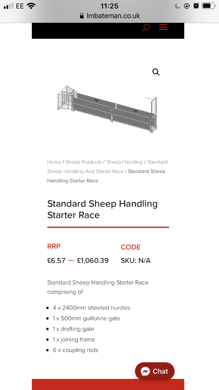219x390 pixels.
Task: Open Standard Sheep Handling And Starter Race breadcrumb
Action: click(107, 167)
